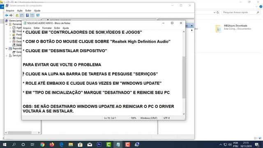The image size is (263, 148).
Task: Click the taskbar search magnifier
Action: pos(14,144)
